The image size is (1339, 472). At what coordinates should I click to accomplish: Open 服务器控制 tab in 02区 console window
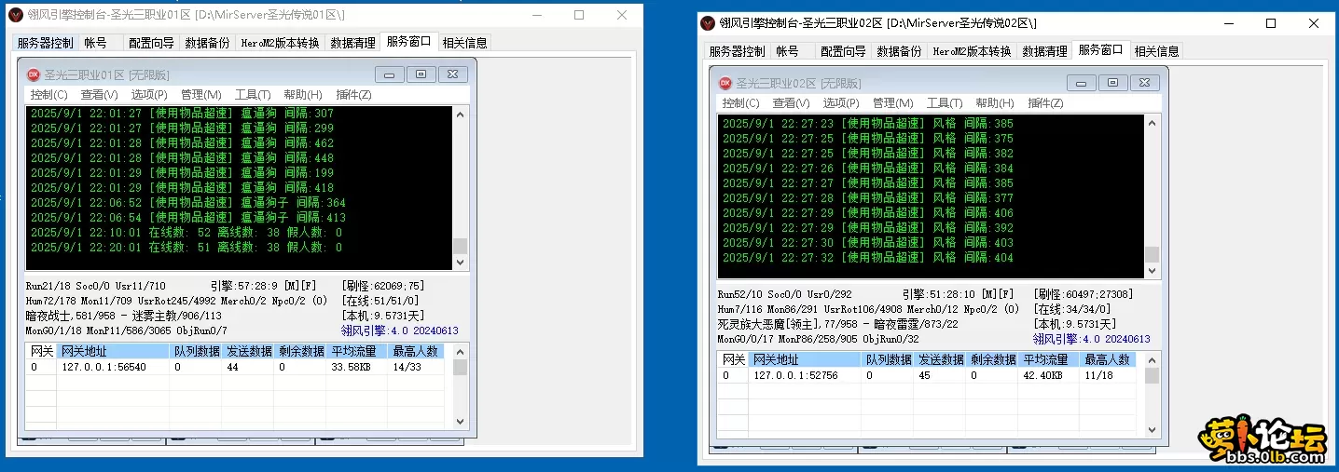pos(737,51)
